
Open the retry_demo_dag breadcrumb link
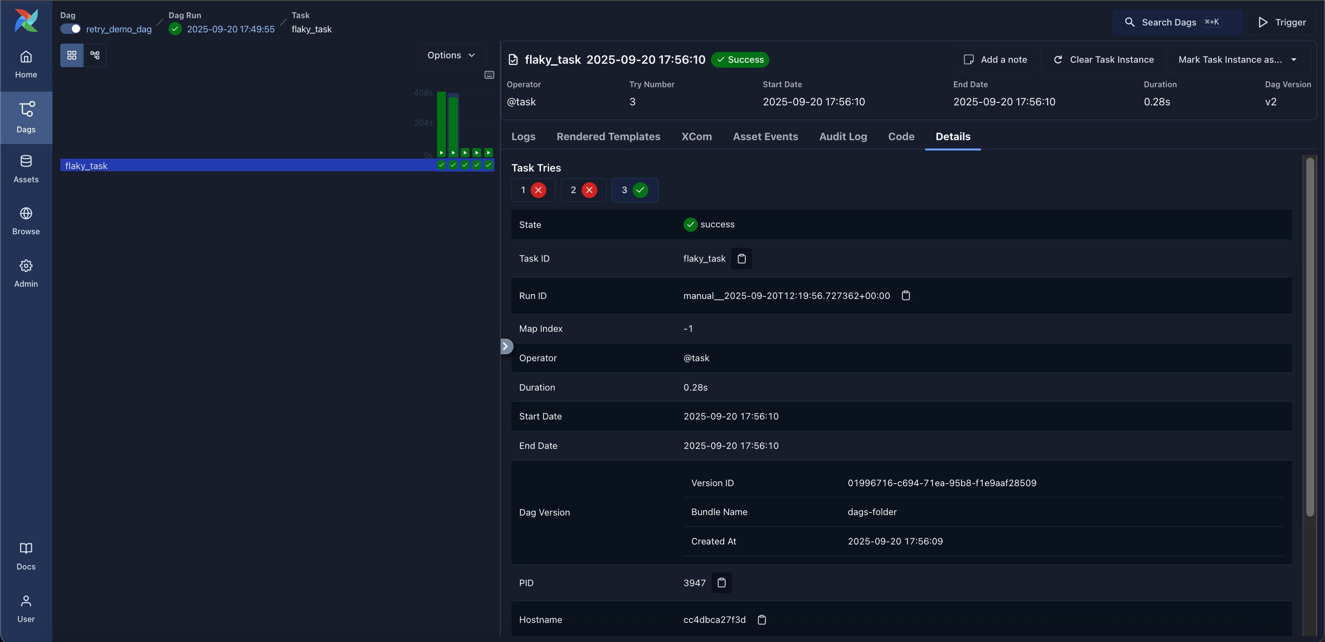119,29
